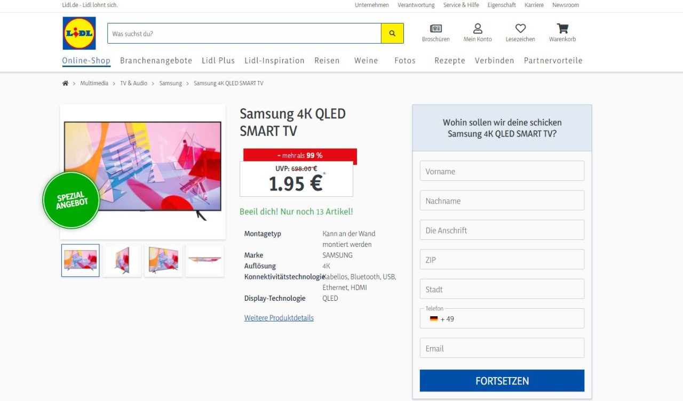Open the Lidl Plus menu item

[218, 61]
